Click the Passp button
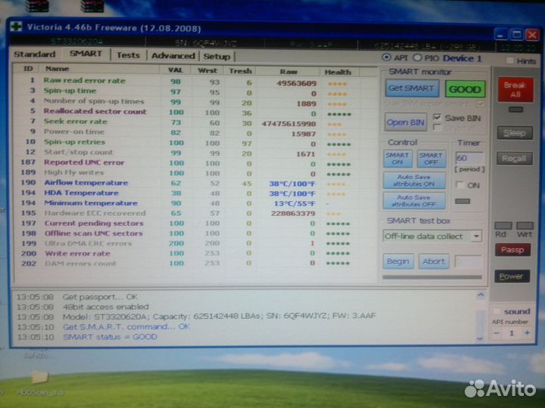 click(512, 249)
